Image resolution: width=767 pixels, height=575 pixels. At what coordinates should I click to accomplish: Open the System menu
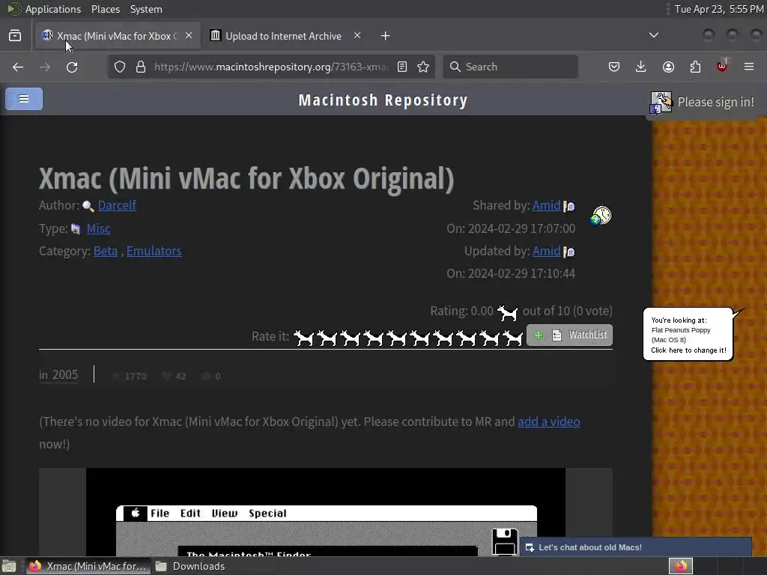pyautogui.click(x=146, y=9)
